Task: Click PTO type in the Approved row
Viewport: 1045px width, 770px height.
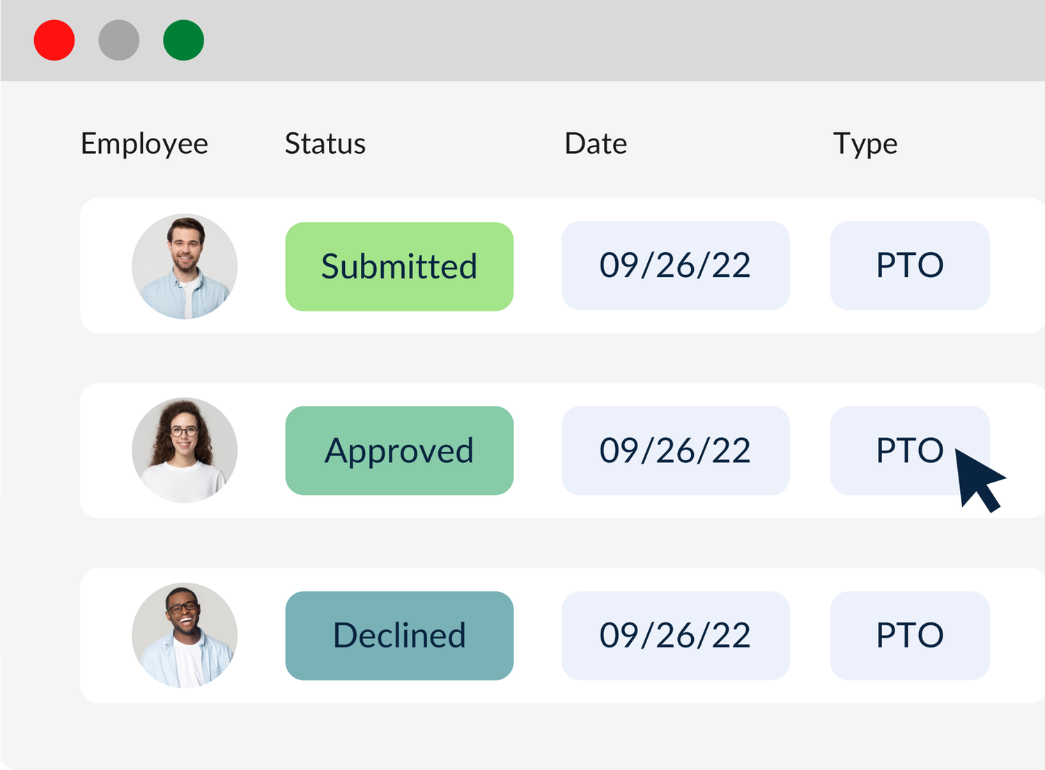Action: [x=906, y=450]
